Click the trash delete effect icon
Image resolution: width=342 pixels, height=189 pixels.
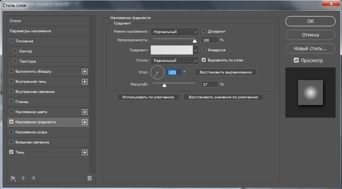point(89,178)
